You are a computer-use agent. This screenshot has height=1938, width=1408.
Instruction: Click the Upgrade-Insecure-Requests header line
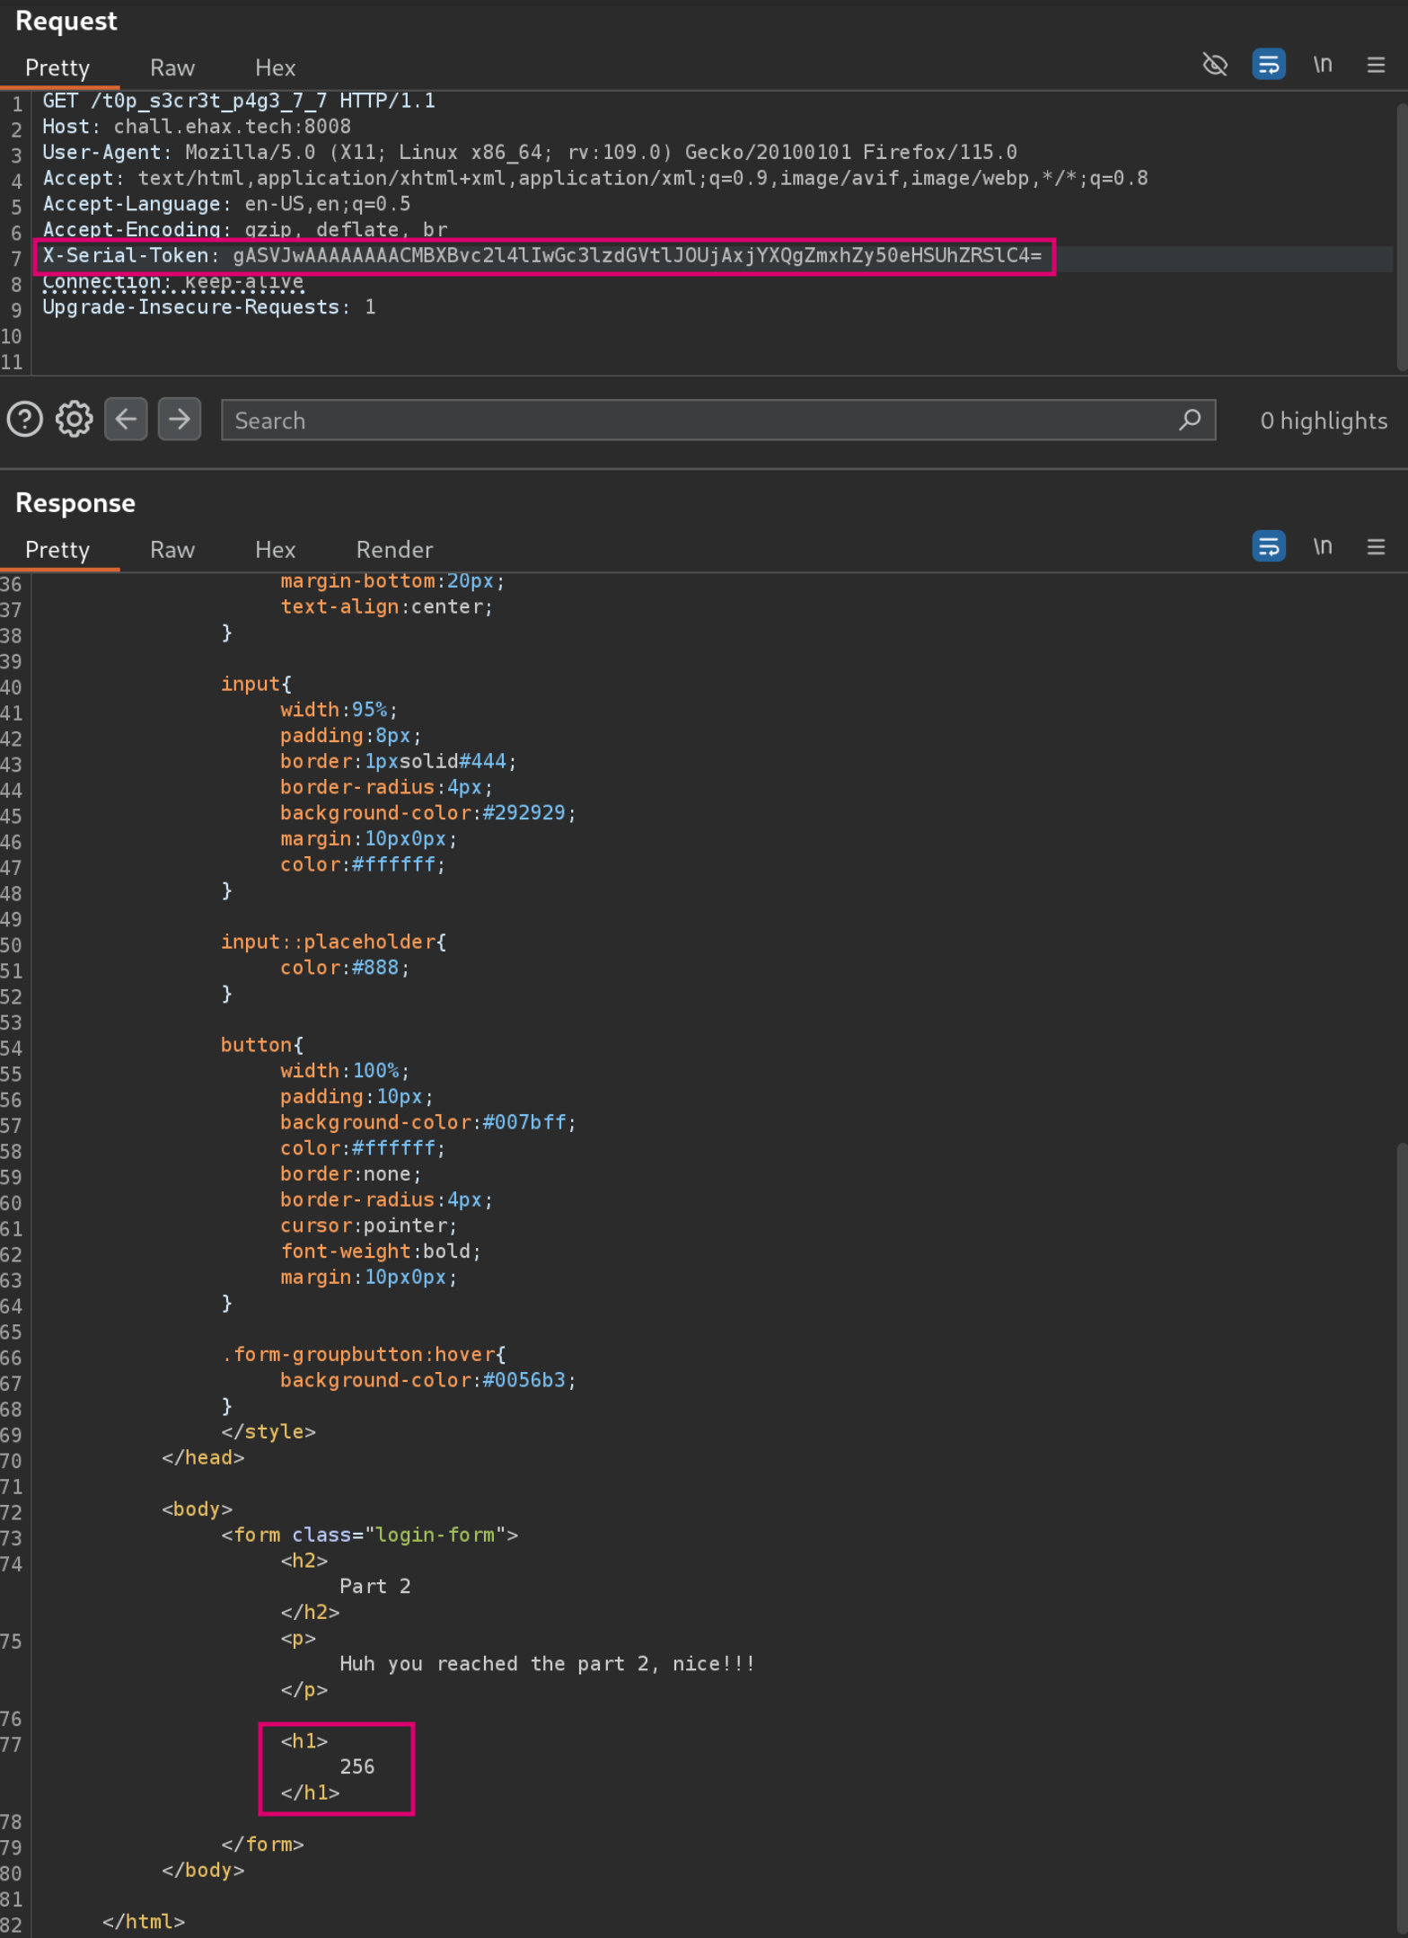click(209, 307)
